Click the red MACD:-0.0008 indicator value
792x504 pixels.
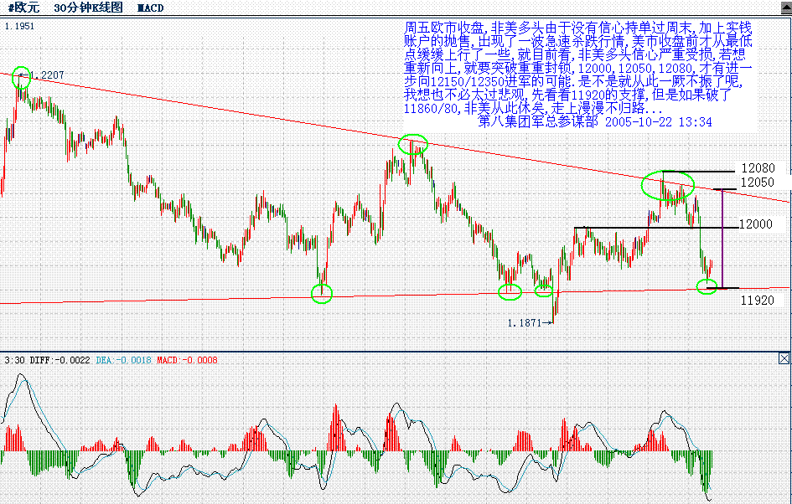coord(188,360)
